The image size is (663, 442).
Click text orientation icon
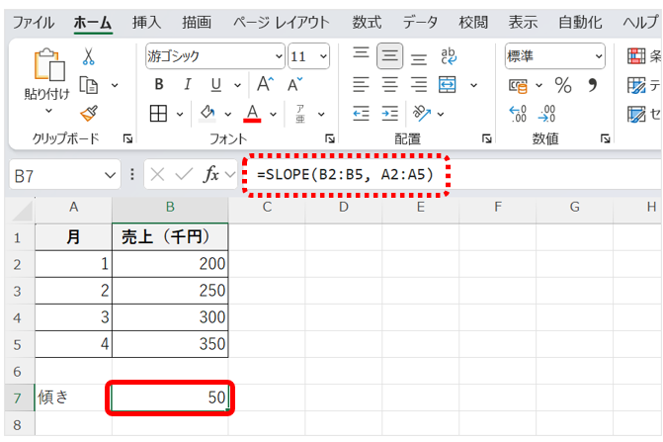422,113
